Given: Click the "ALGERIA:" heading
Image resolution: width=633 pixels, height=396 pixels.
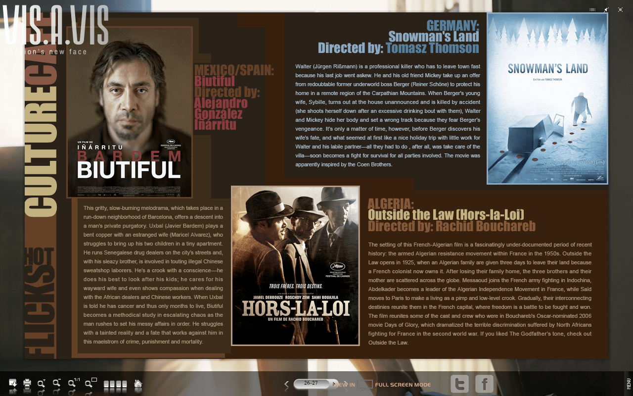Looking at the screenshot, I should point(391,203).
